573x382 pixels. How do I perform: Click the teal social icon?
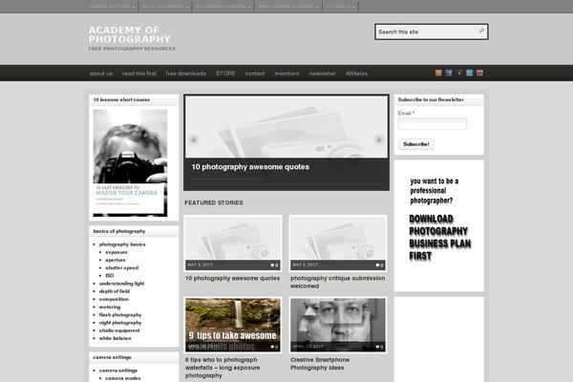(x=469, y=74)
